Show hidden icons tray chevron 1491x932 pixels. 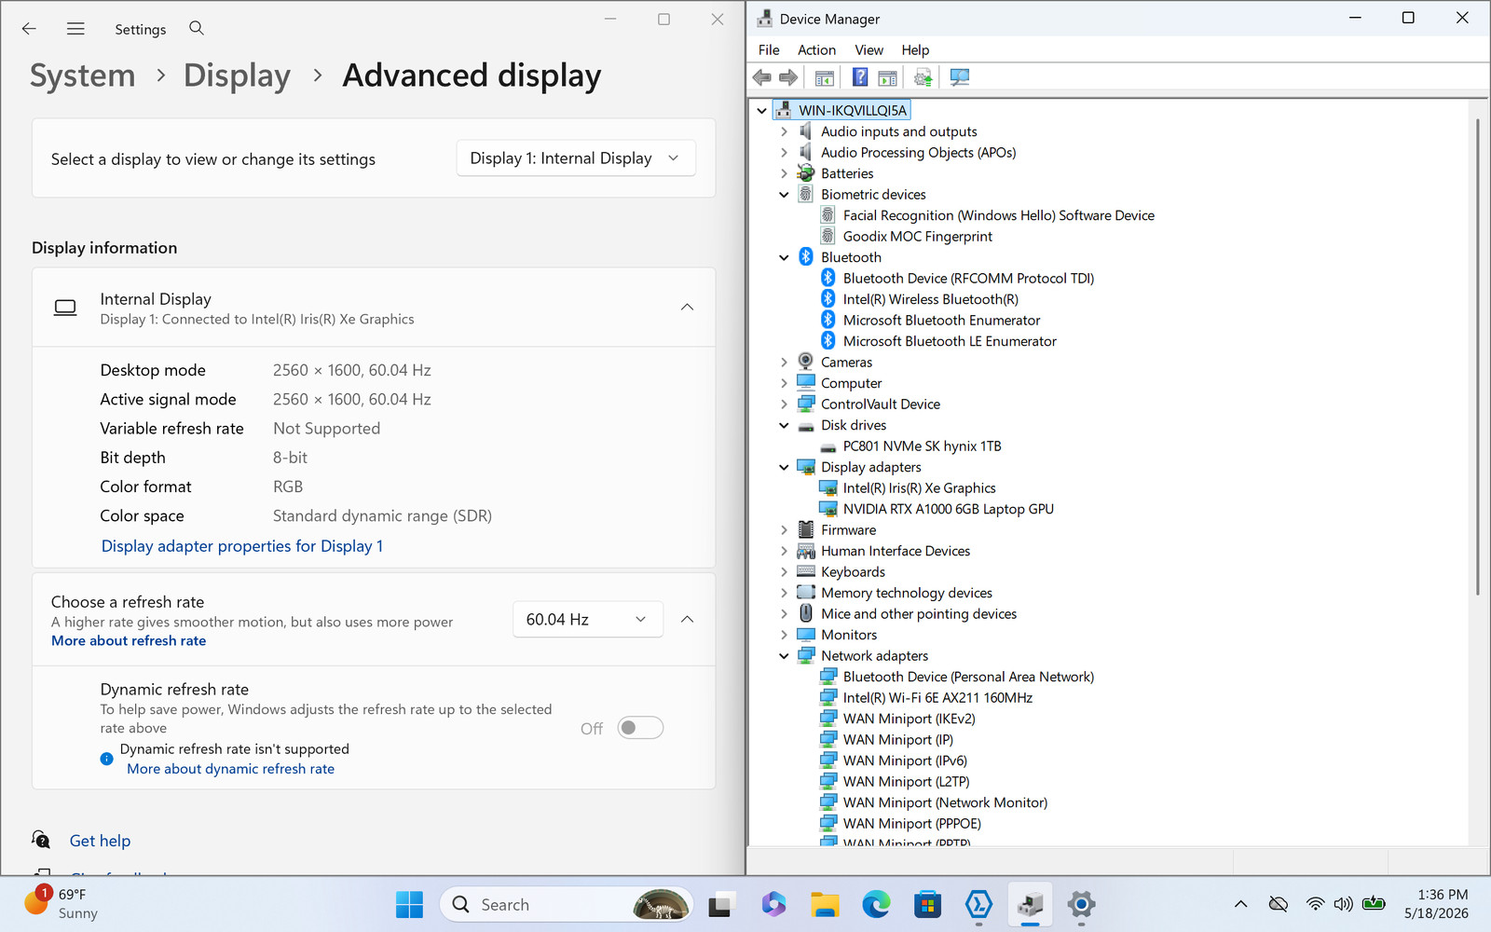coord(1240,904)
